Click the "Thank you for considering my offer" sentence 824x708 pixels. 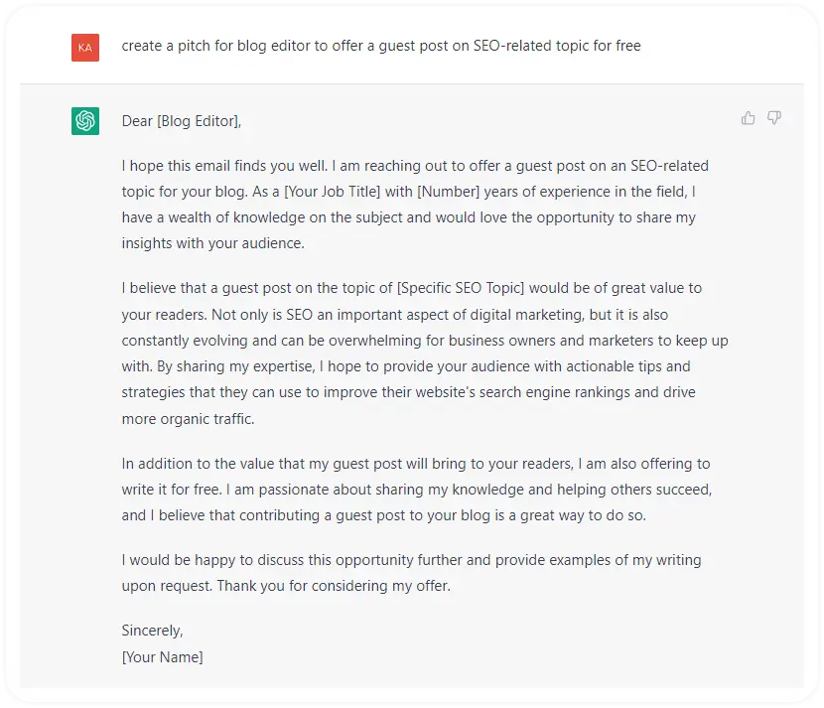click(x=334, y=586)
